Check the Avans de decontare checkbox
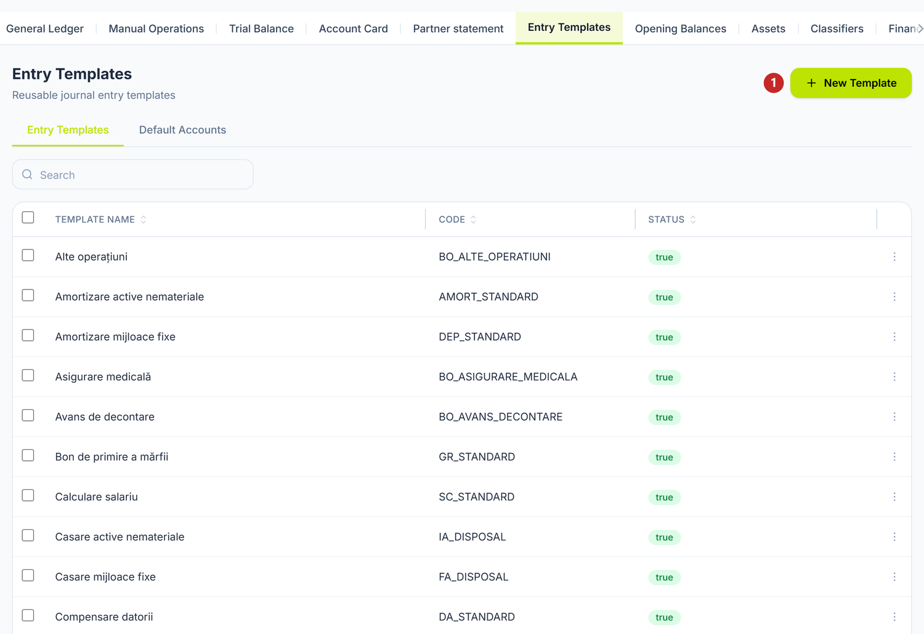Viewport: 924px width, 634px height. [x=28, y=415]
